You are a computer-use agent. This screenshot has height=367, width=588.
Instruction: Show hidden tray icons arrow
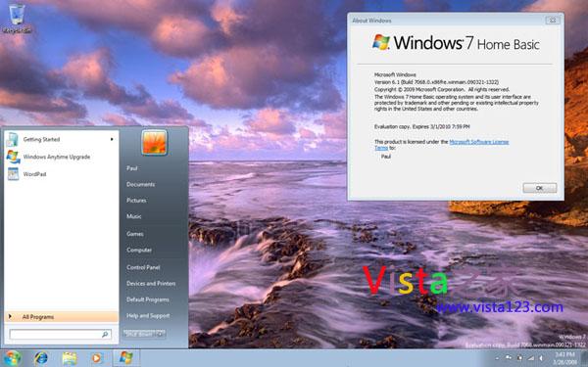click(x=497, y=358)
